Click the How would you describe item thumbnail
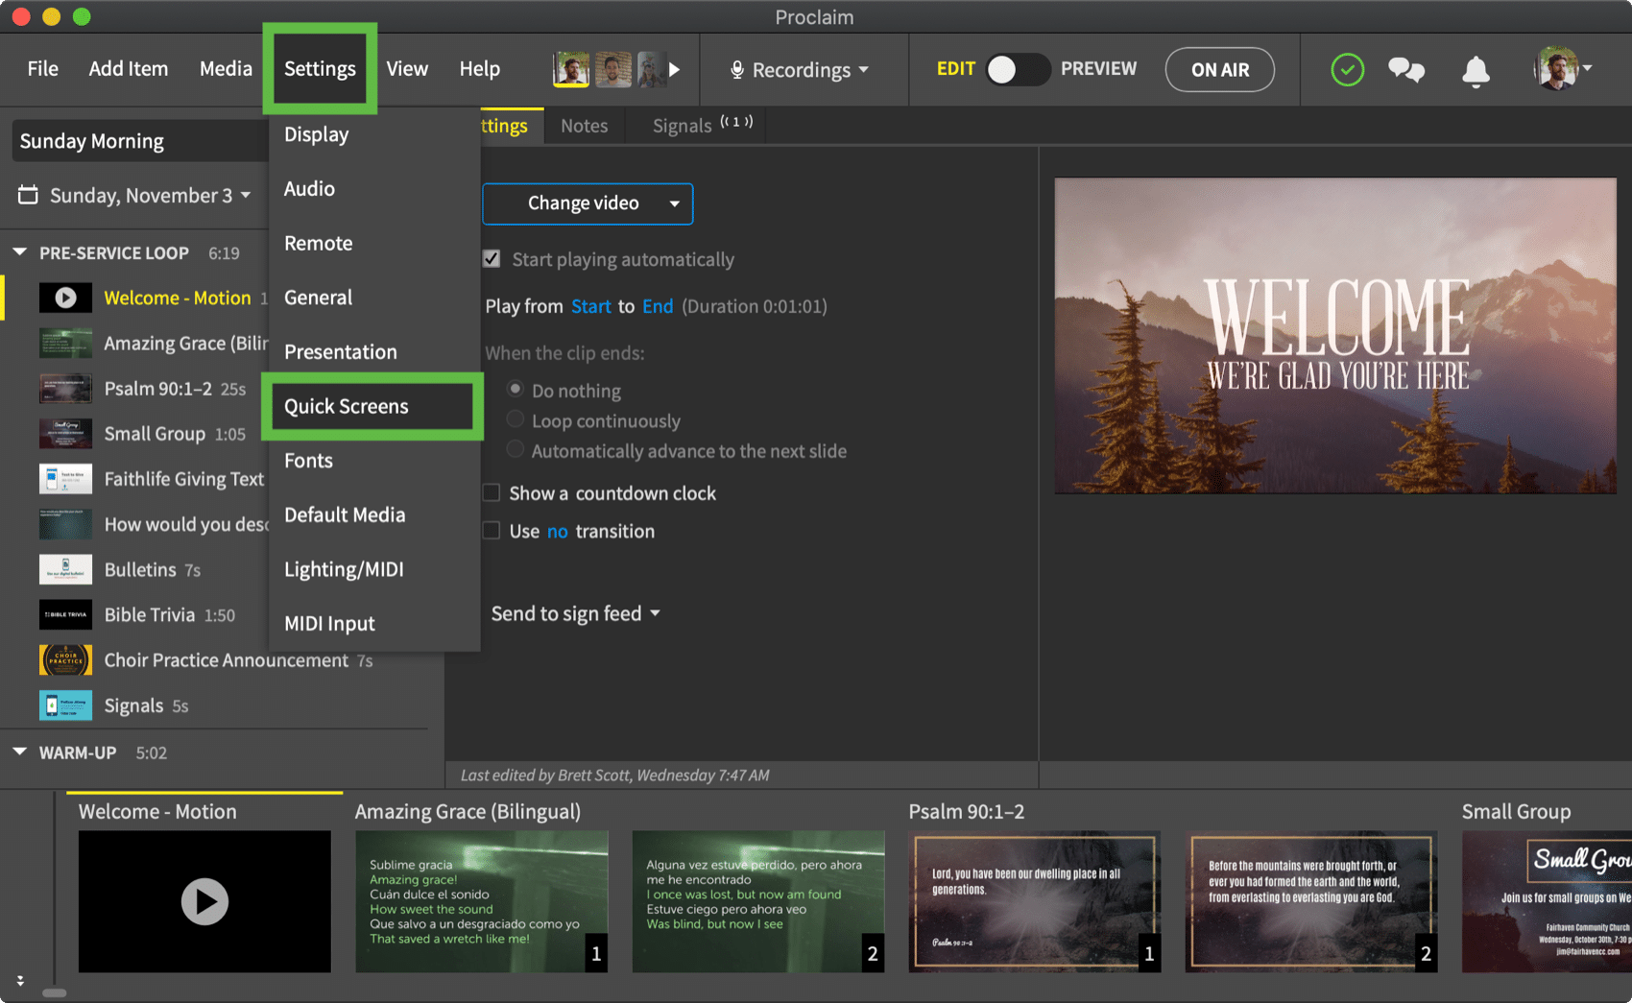Image resolution: width=1632 pixels, height=1003 pixels. 65,524
